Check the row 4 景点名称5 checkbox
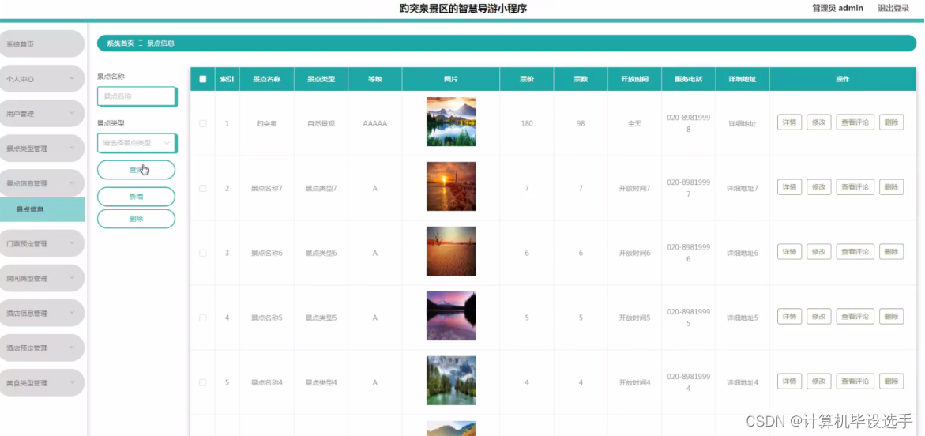The width and height of the screenshot is (925, 436). click(203, 318)
